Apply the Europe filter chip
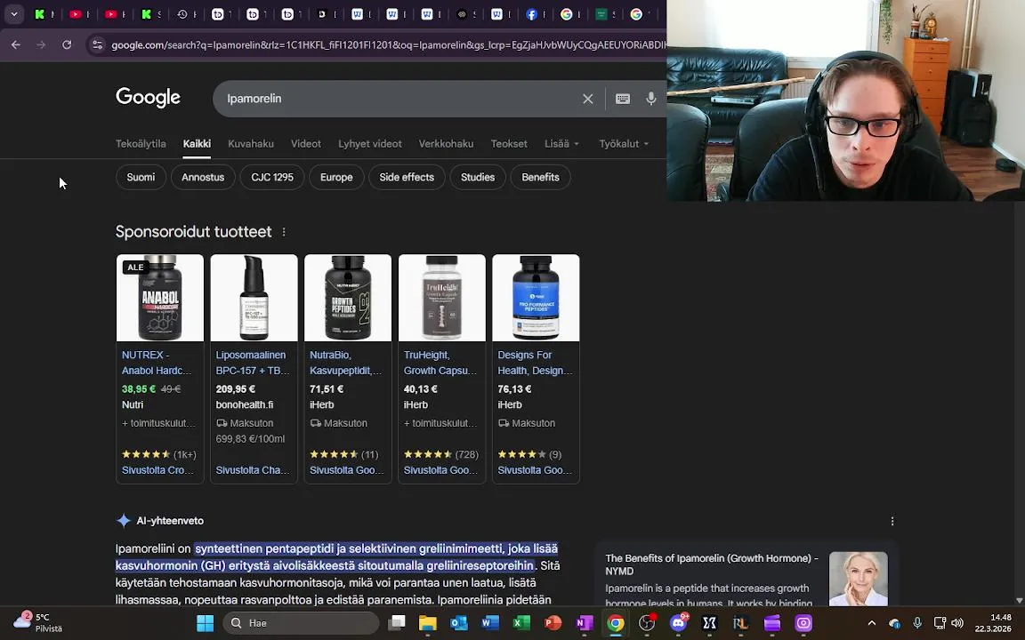Image resolution: width=1025 pixels, height=640 pixels. tap(336, 177)
